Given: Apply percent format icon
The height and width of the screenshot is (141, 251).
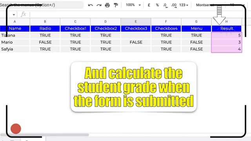Looking at the screenshot, I should click(157, 5).
